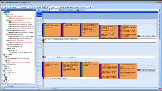The height and width of the screenshot is (91, 162).
Task: Select the PROD group under SQL Servers
Action: click(9, 61)
